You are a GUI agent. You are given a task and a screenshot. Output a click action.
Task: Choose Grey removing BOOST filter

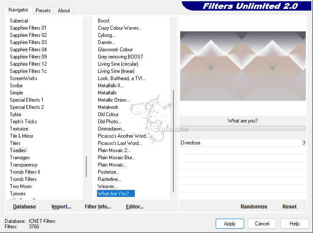click(x=121, y=57)
